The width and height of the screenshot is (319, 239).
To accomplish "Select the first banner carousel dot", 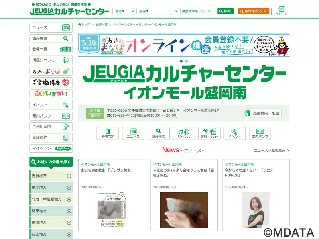I will point(181,61).
